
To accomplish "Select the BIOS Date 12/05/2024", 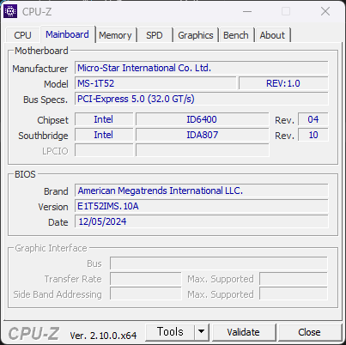I will click(202, 221).
